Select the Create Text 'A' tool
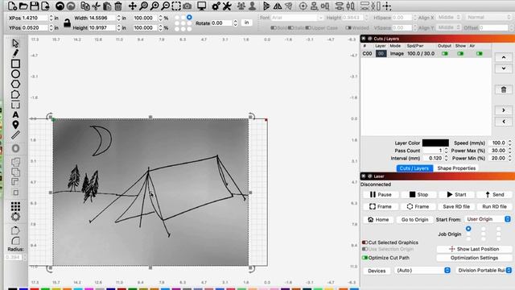The width and height of the screenshot is (515, 290). tap(15, 114)
